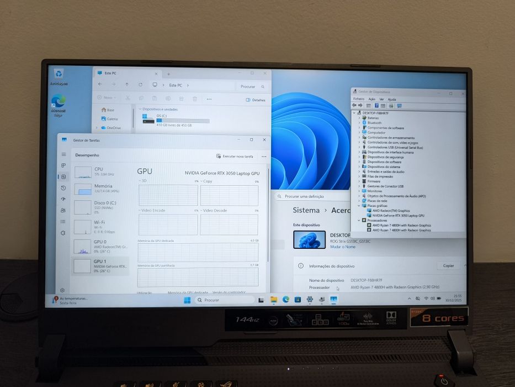Click the Task Manager vertical scrollbar
Viewport: 515px width, 387px height.
[268, 216]
